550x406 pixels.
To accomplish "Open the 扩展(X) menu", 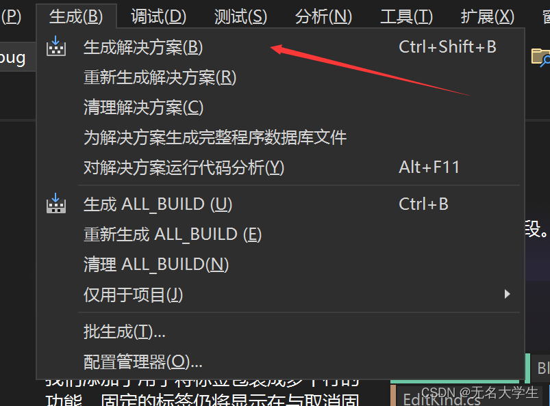I will (488, 16).
